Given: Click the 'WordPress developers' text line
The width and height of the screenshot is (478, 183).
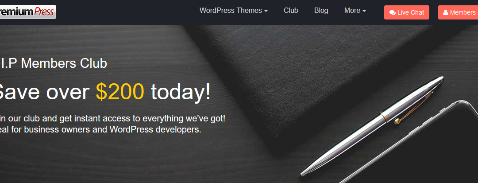Looking at the screenshot, I should [100, 129].
